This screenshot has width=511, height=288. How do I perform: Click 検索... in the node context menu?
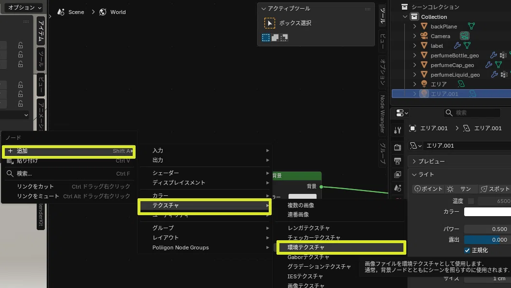click(68, 174)
